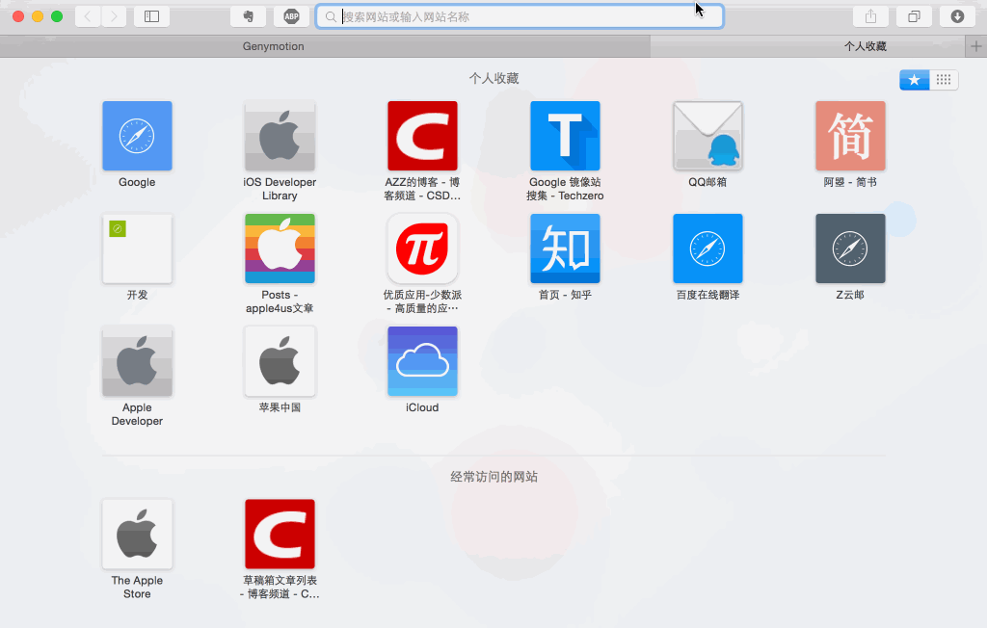Go back to previous page
The height and width of the screenshot is (628, 987).
coord(88,16)
